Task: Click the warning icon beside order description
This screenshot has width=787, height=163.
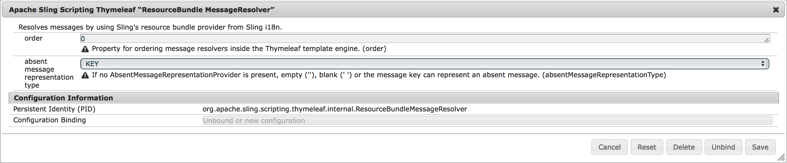Action: [x=85, y=49]
